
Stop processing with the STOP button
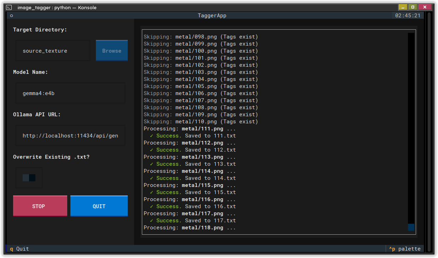pyautogui.click(x=40, y=206)
